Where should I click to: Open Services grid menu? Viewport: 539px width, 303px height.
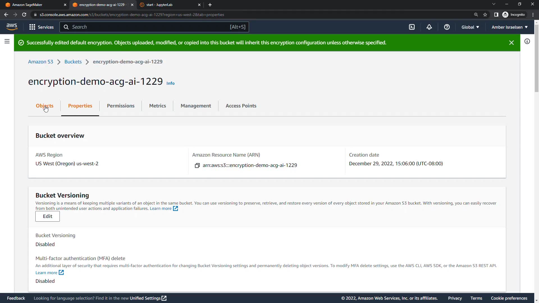(x=41, y=27)
